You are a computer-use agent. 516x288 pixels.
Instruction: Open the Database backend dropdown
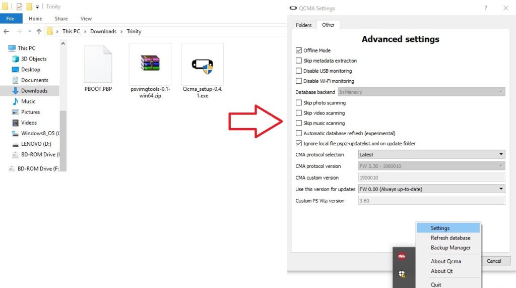tap(421, 92)
